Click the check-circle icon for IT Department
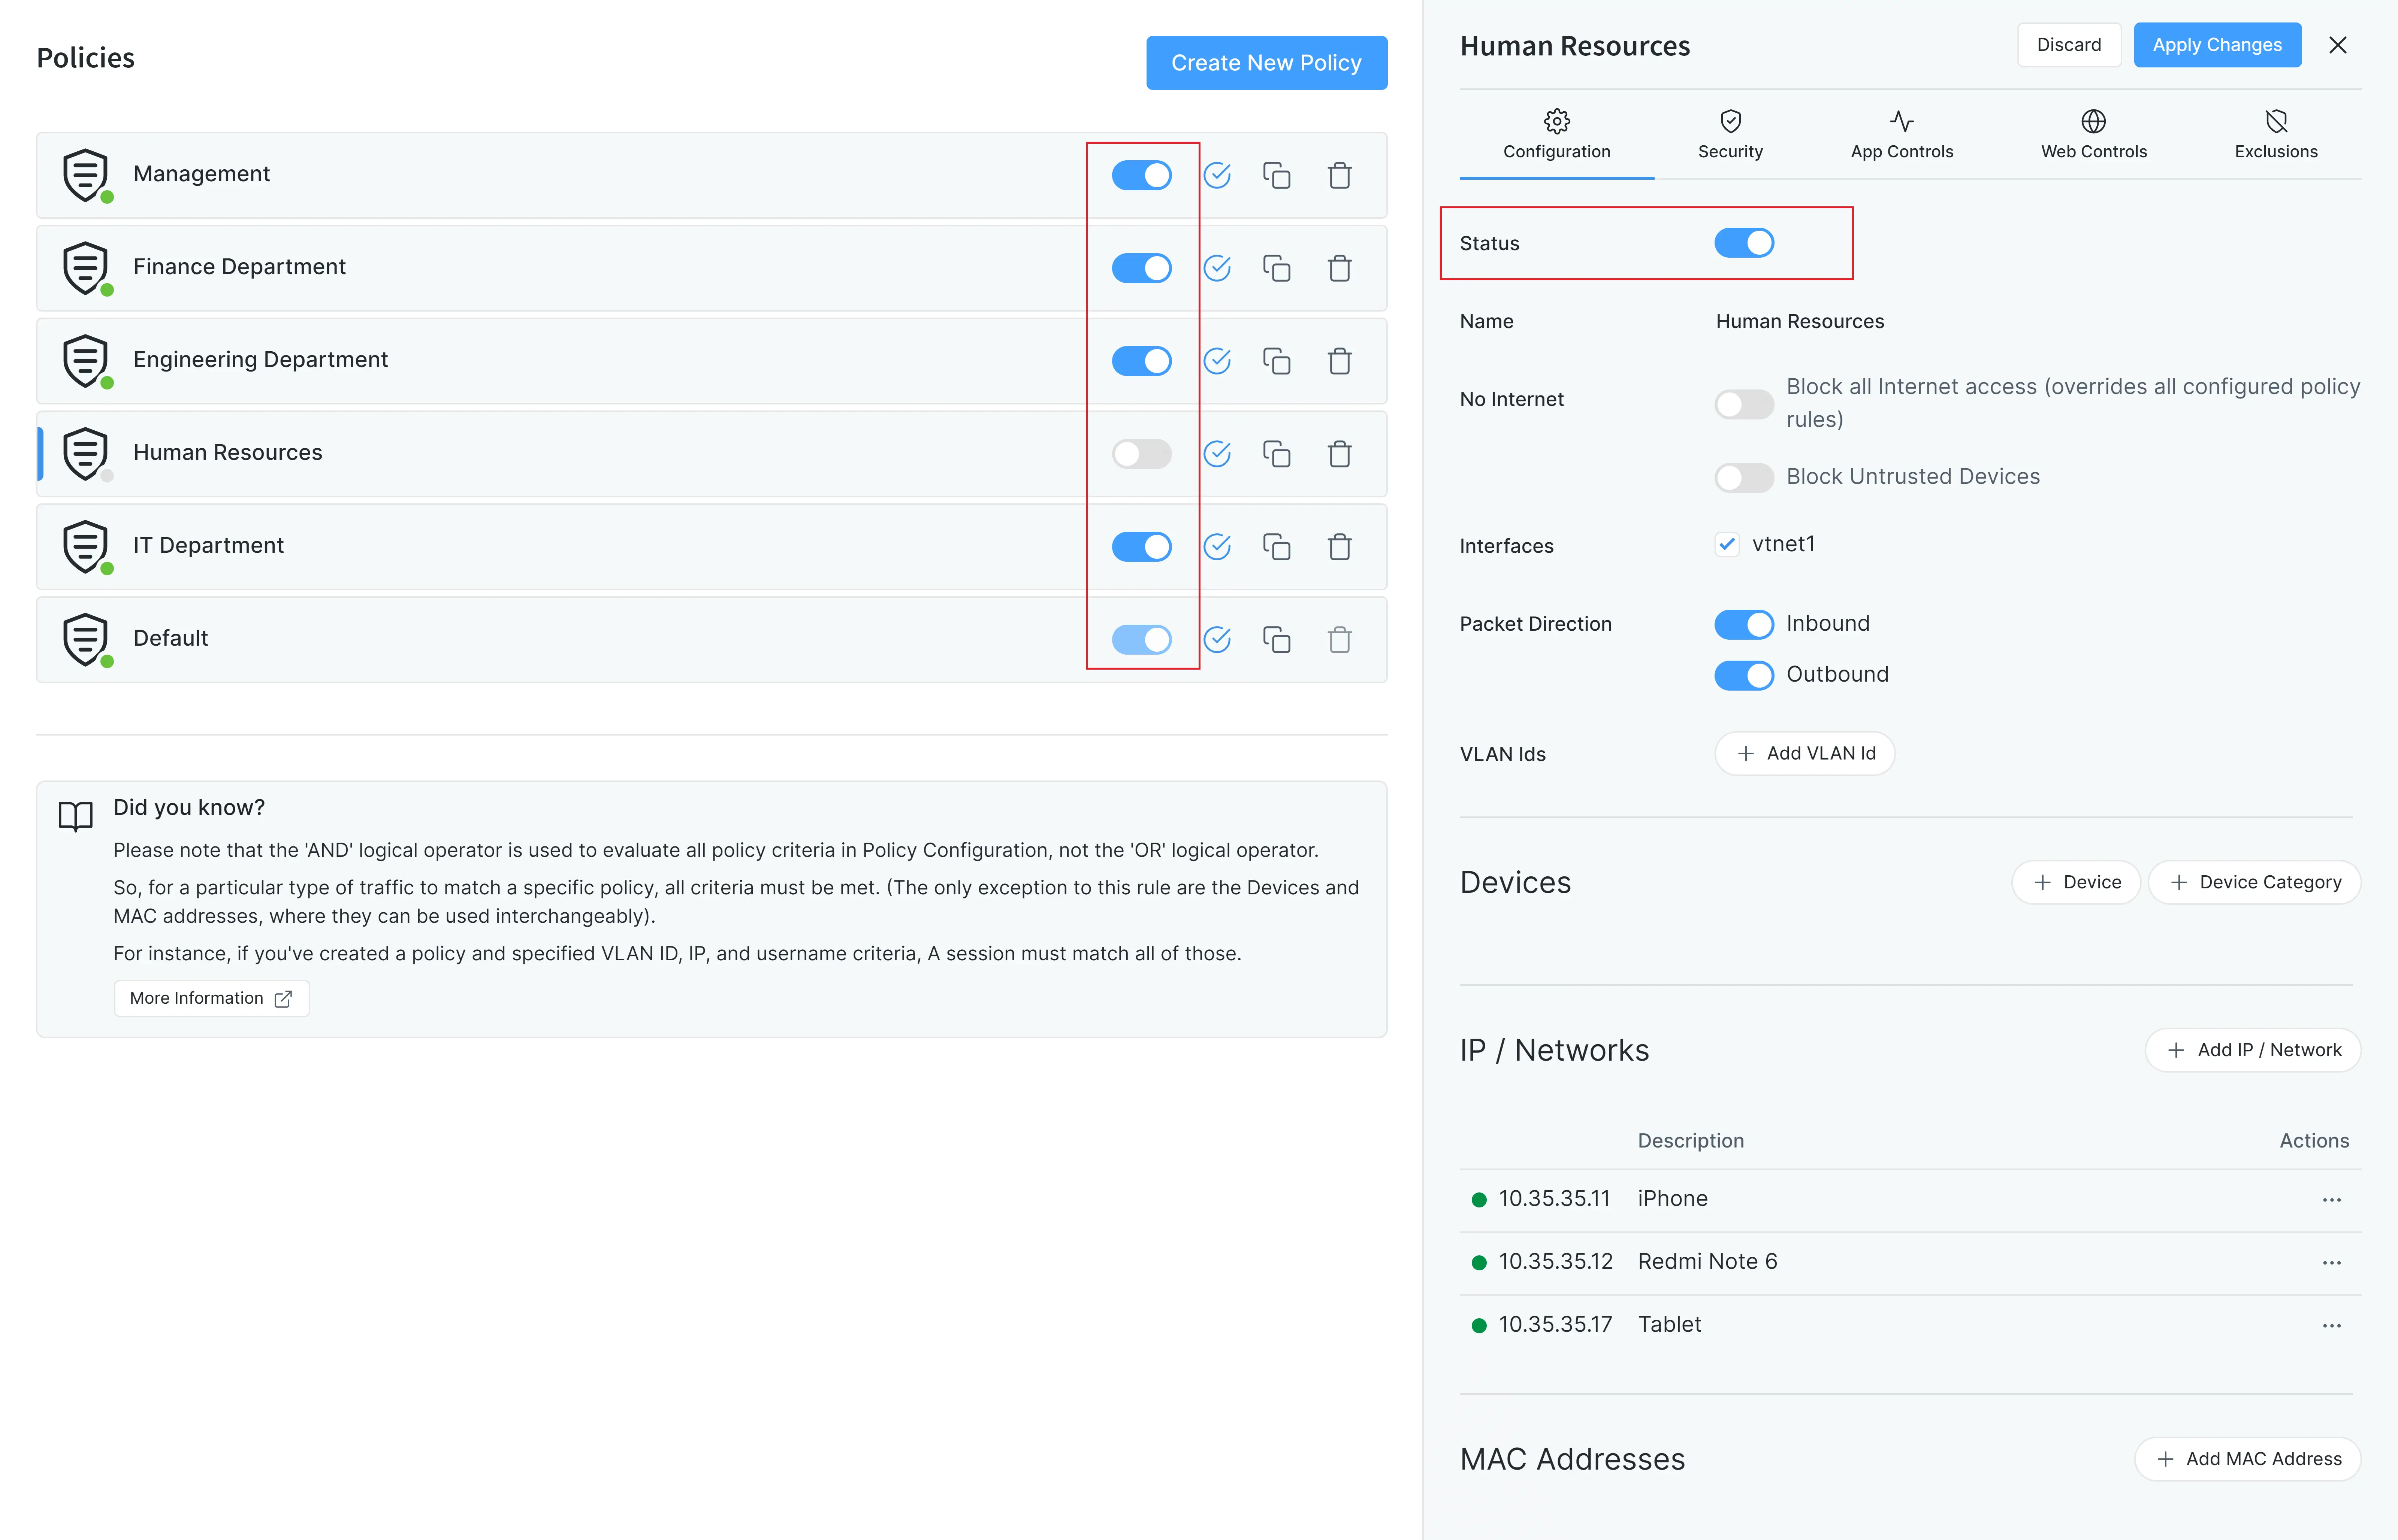Image resolution: width=2398 pixels, height=1540 pixels. 1217,547
